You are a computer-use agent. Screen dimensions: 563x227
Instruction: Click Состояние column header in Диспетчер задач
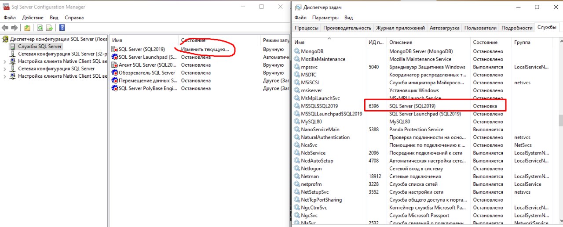click(491, 42)
